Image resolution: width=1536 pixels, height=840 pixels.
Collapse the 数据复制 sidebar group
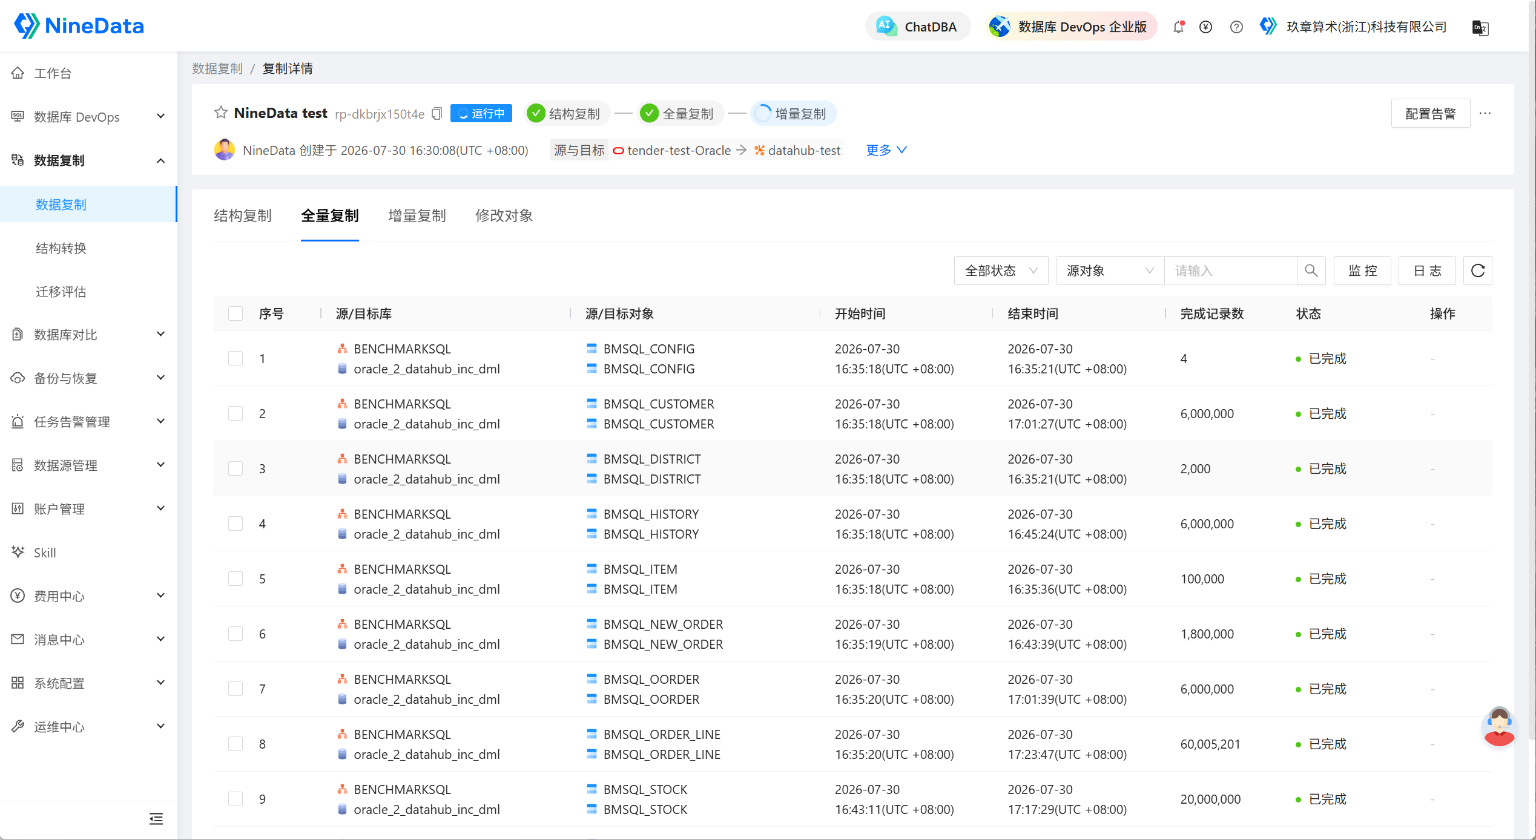pyautogui.click(x=88, y=160)
